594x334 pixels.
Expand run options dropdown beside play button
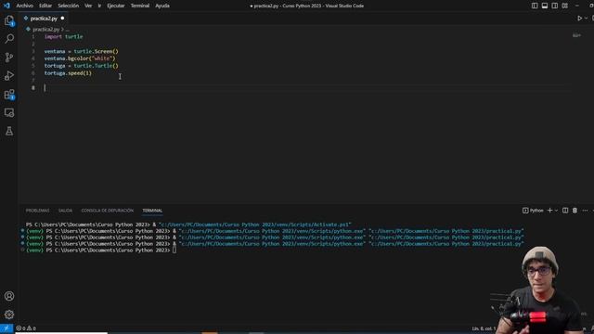click(x=586, y=19)
